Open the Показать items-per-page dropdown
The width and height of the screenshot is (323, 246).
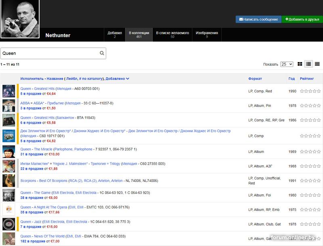(286, 64)
